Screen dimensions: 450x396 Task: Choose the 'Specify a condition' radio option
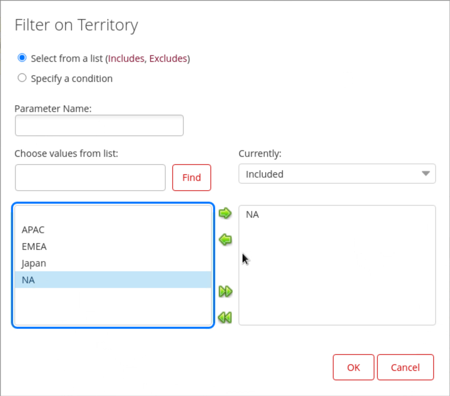[x=22, y=78]
